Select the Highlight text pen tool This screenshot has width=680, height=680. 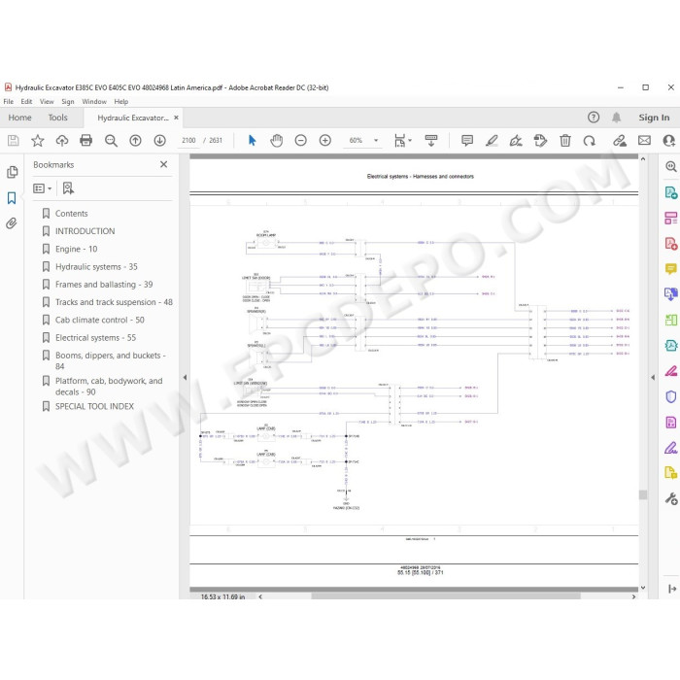point(492,141)
